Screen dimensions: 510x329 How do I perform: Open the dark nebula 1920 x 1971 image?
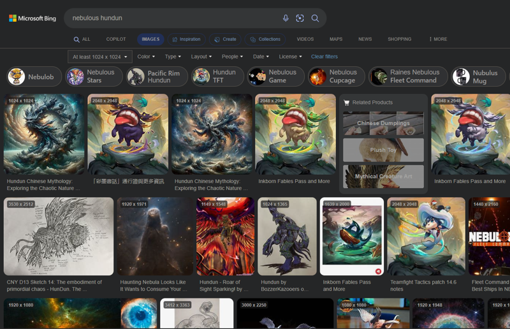[155, 237]
